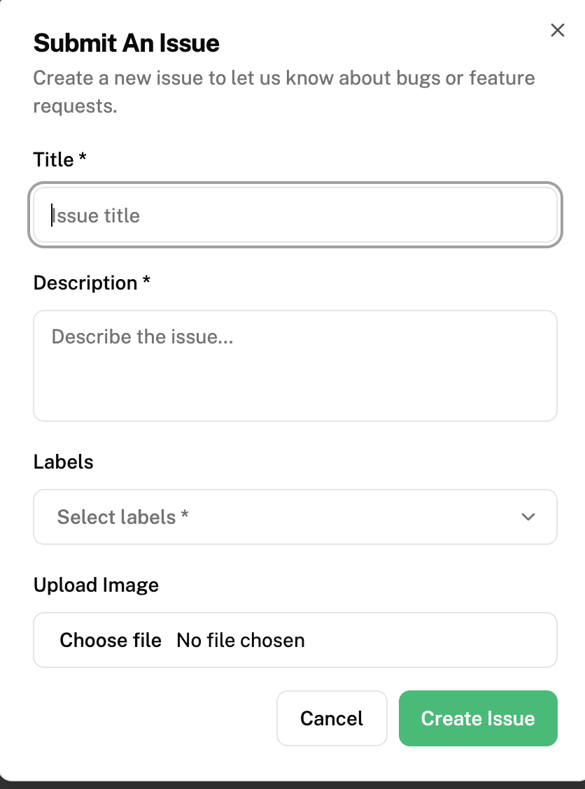Viewport: 585px width, 789px height.
Task: Dismiss the dialog with the X icon
Action: pyautogui.click(x=557, y=30)
